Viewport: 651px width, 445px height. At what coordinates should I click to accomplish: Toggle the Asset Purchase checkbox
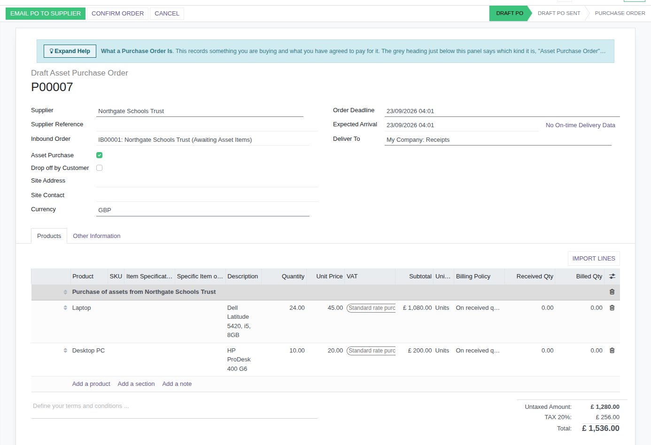[x=99, y=155]
